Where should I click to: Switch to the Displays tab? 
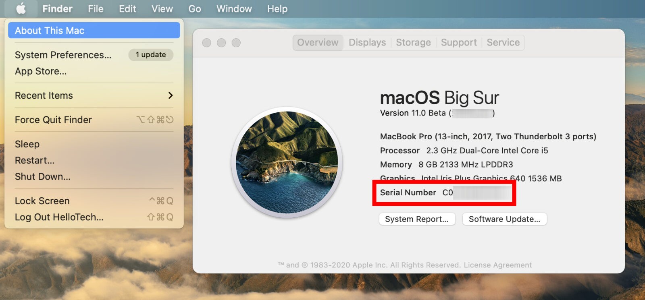click(367, 43)
